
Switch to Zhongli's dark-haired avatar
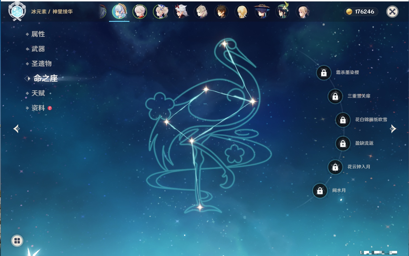(221, 12)
